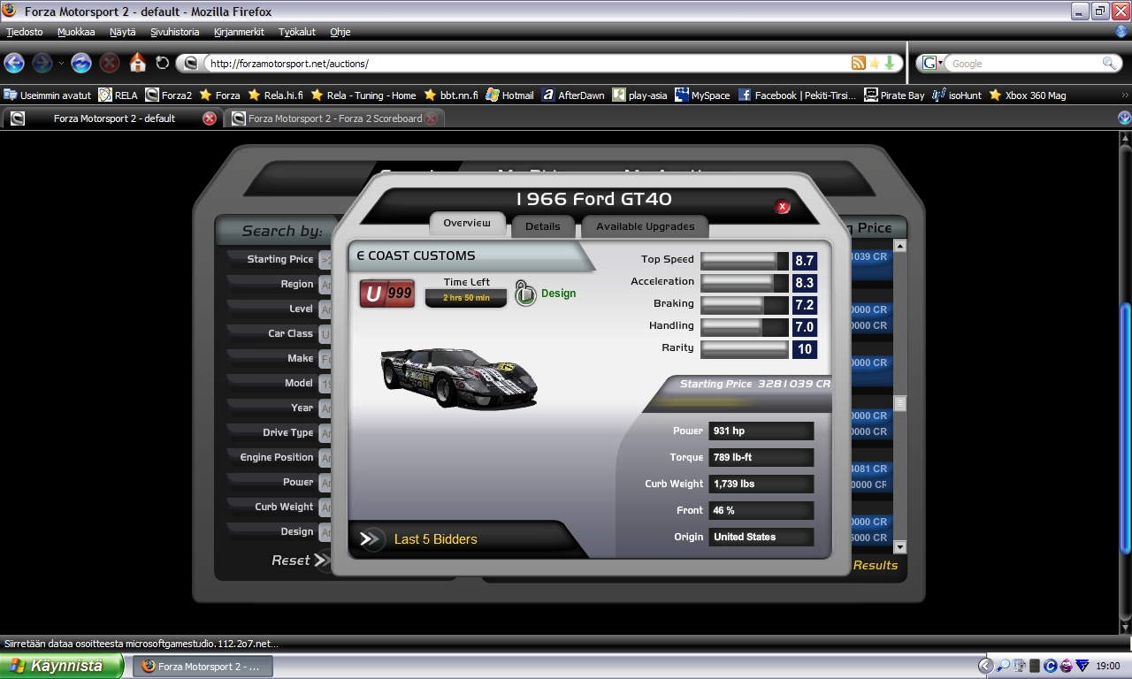This screenshot has width=1132, height=679.
Task: Reload the page with the refresh icon
Action: [x=162, y=63]
